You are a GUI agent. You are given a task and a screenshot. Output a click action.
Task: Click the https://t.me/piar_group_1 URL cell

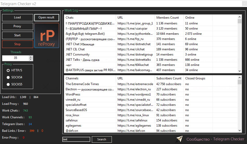(x=135, y=23)
